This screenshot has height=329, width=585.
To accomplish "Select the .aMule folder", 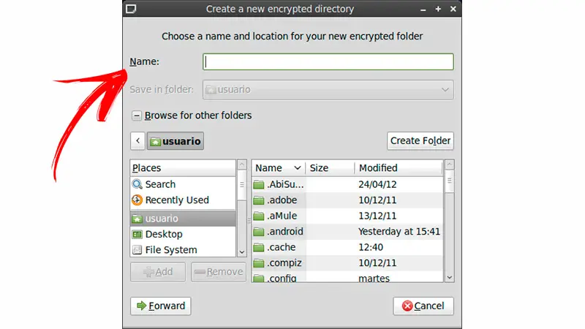I will click(x=347, y=216).
